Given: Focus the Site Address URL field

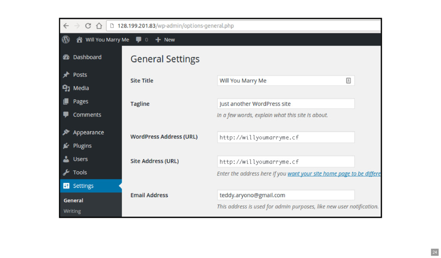Looking at the screenshot, I should click(286, 162).
